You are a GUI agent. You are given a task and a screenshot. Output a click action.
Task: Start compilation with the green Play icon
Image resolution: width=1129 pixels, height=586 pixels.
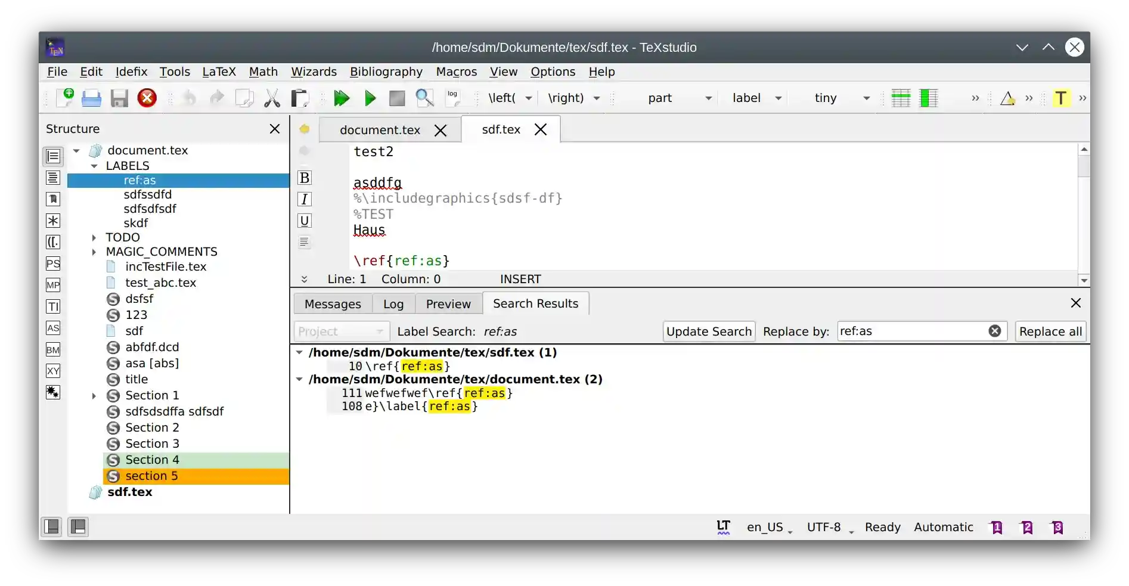(370, 98)
